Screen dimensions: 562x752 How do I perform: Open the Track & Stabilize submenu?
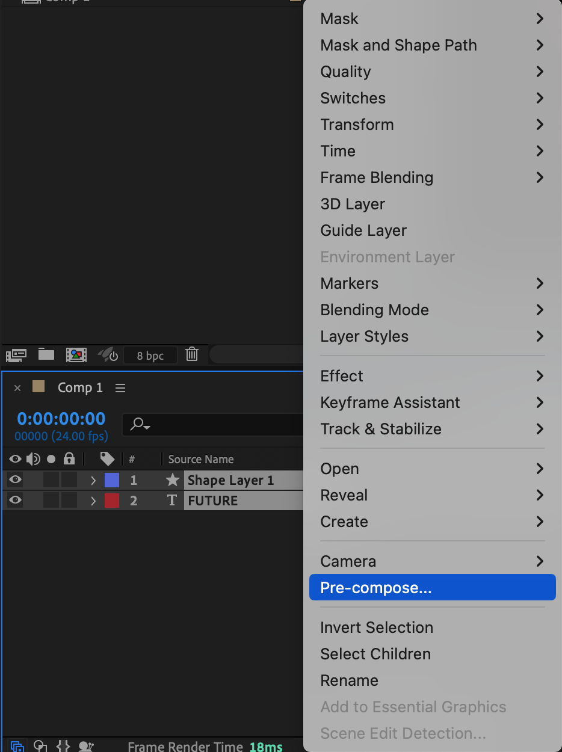pyautogui.click(x=432, y=429)
